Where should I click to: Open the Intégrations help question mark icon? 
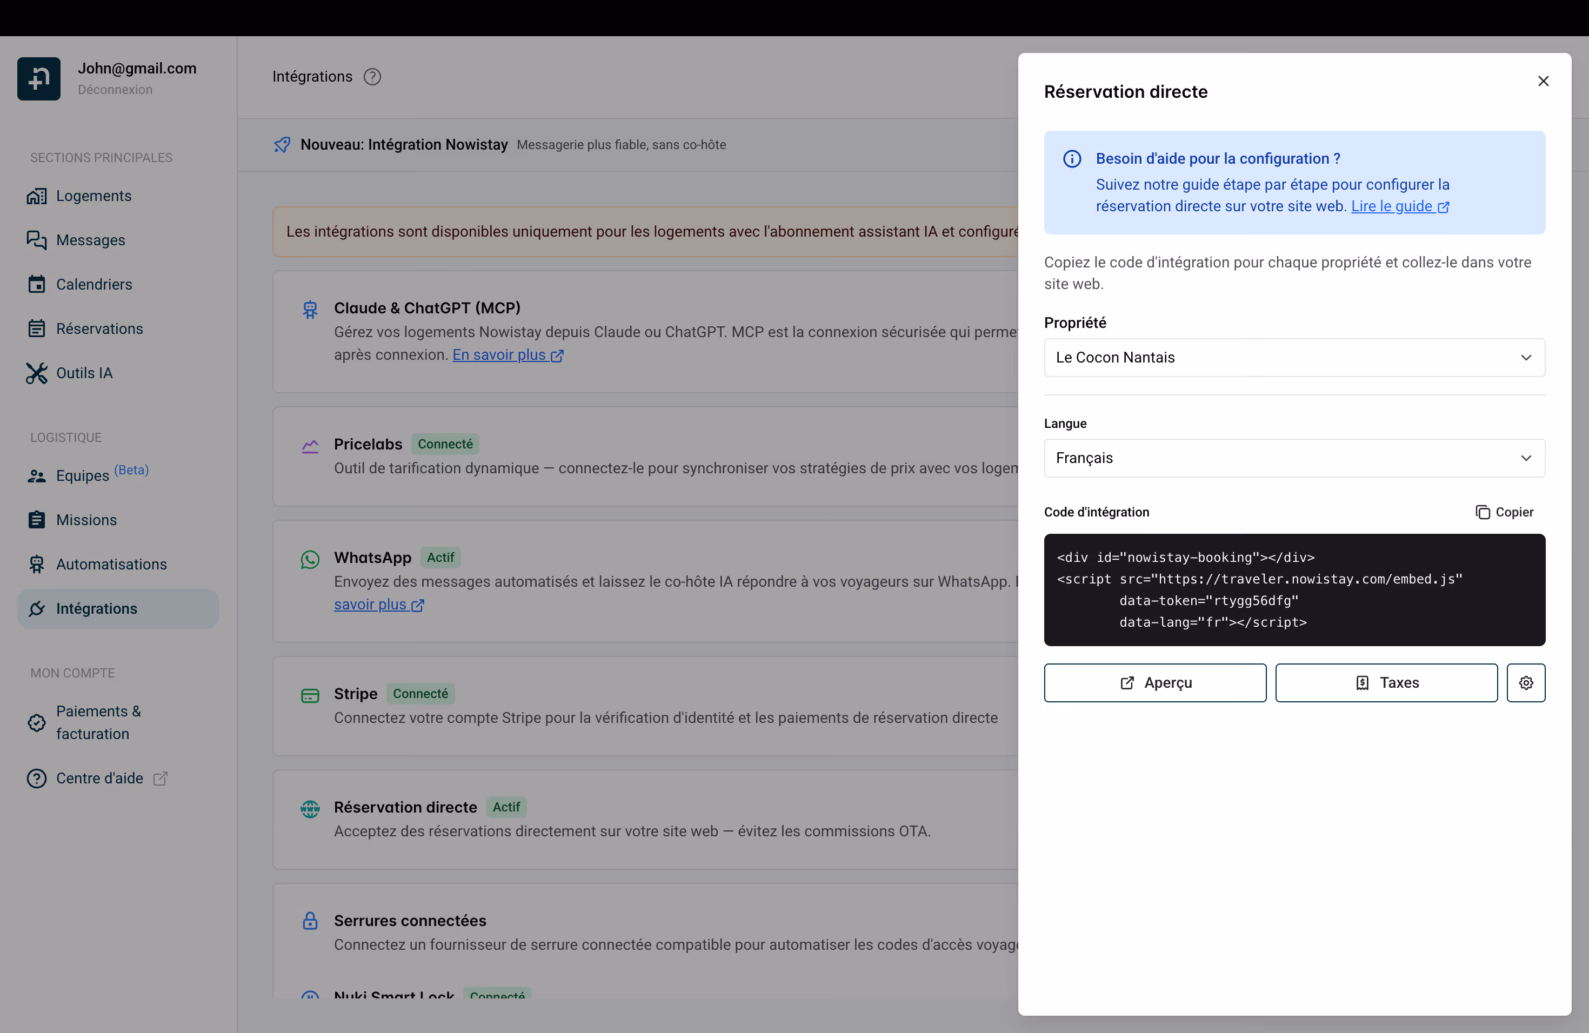[x=372, y=77]
